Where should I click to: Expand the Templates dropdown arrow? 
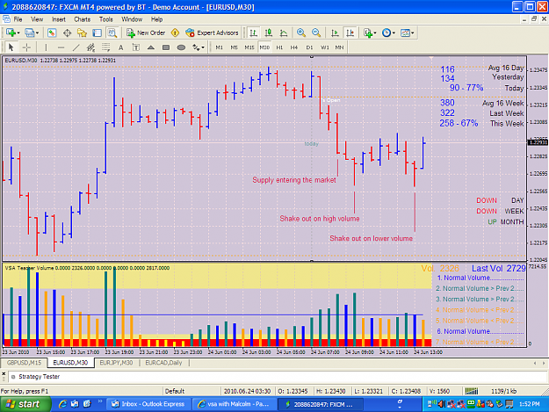coord(413,33)
